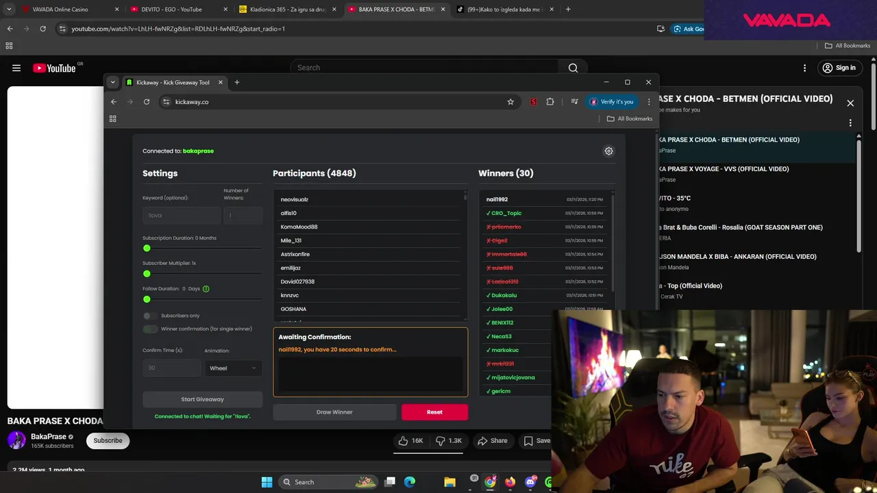Image resolution: width=877 pixels, height=493 pixels.
Task: Open All Bookmarks in Kickaway window
Action: [x=630, y=118]
